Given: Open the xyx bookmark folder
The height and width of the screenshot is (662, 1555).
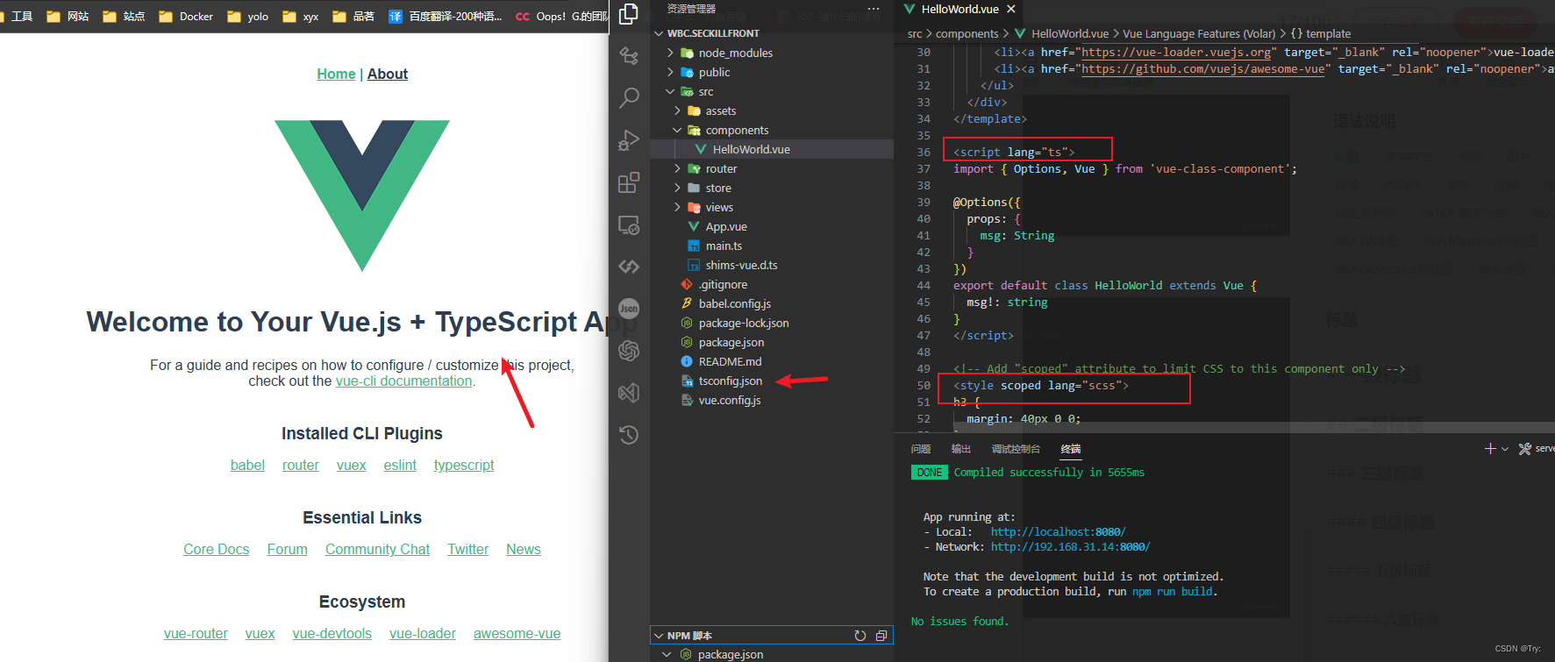Looking at the screenshot, I should click(x=301, y=16).
